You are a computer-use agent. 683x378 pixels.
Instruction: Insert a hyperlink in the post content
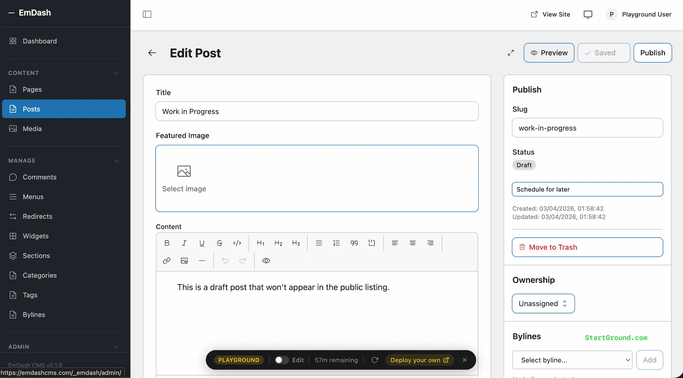coord(167,261)
